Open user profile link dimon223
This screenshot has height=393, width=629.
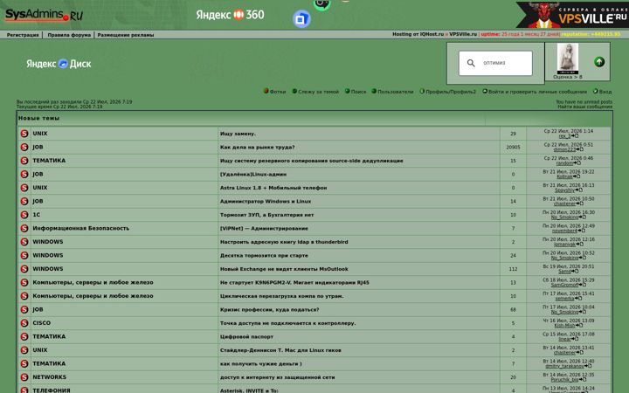pos(564,150)
